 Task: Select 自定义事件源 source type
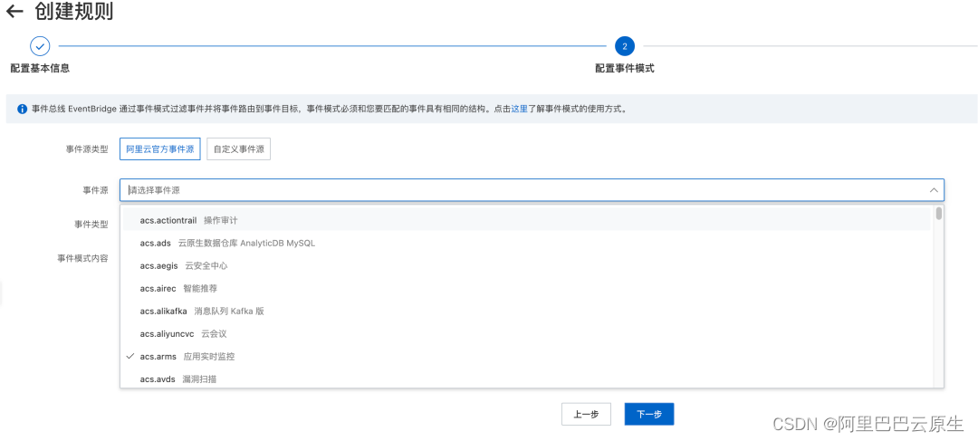tap(239, 149)
